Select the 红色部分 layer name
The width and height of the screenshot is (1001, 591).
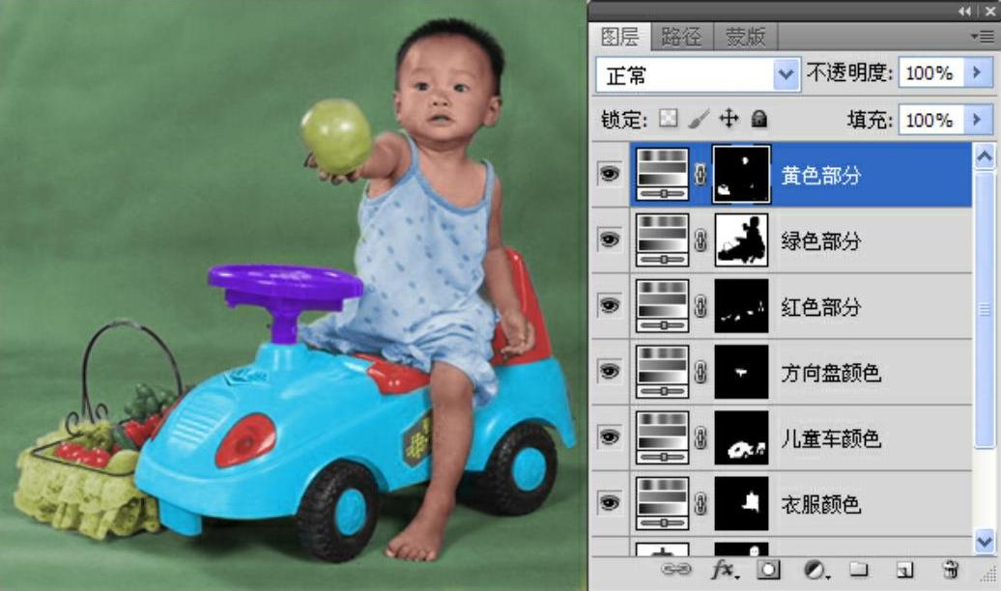tap(821, 307)
